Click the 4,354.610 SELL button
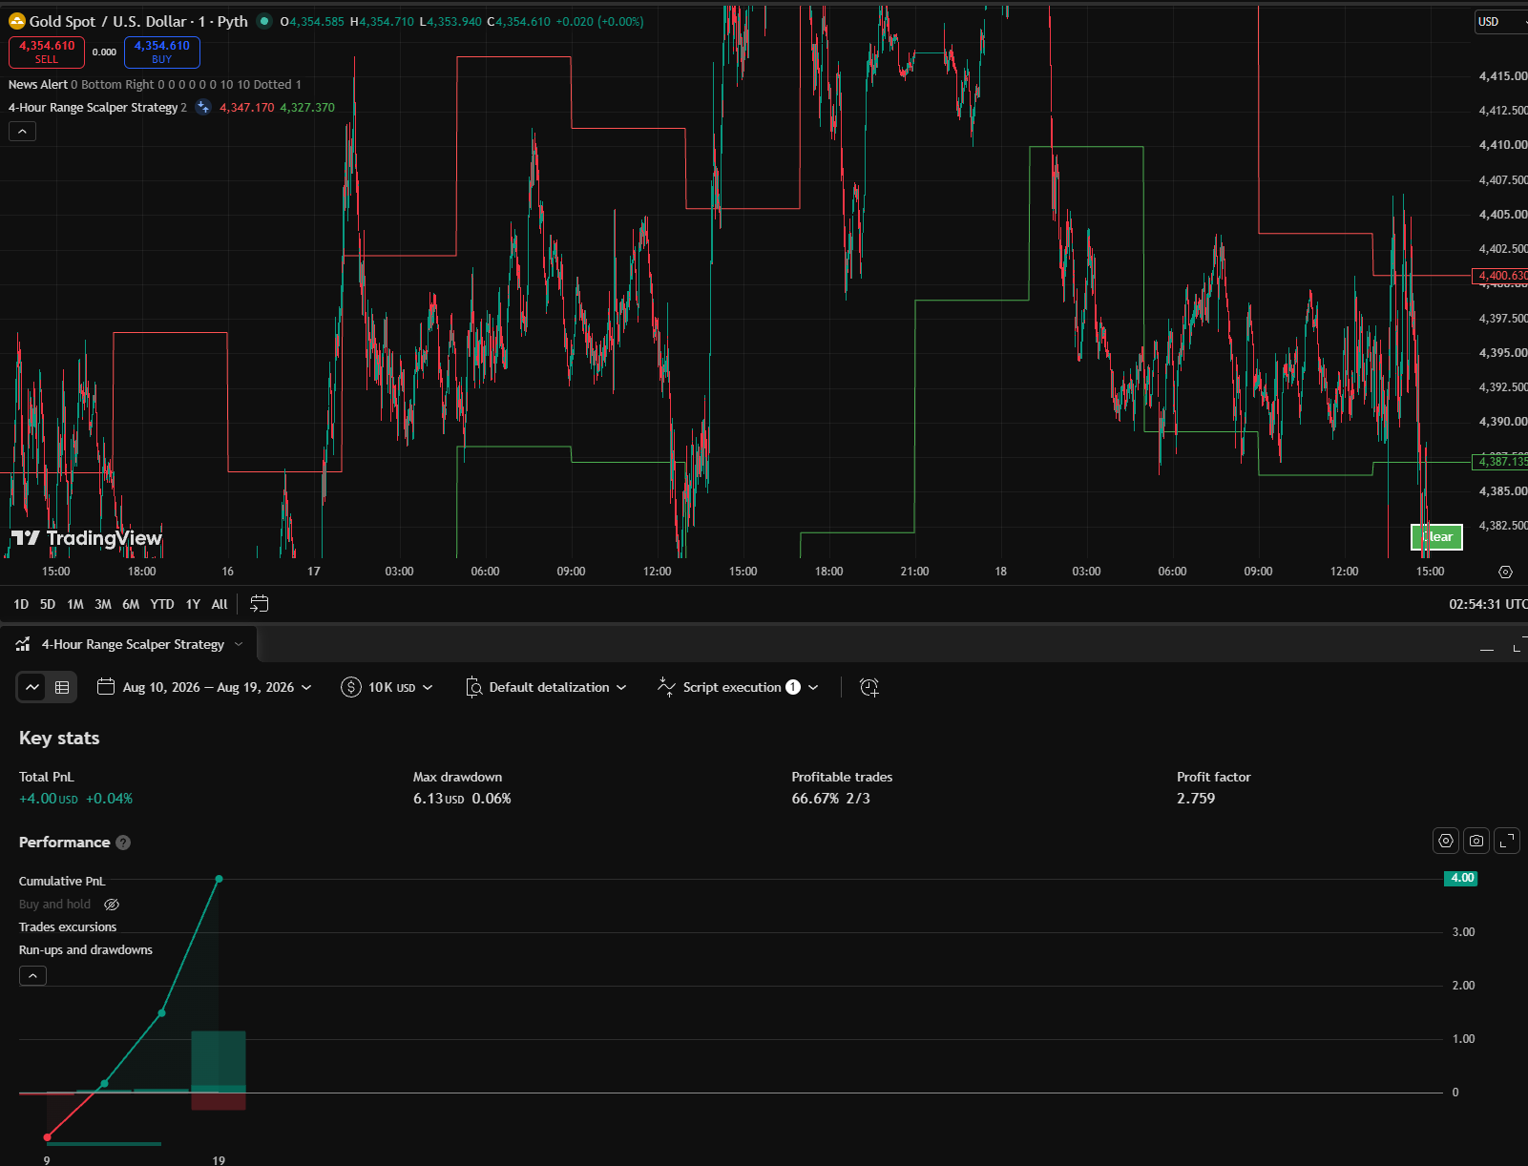The height and width of the screenshot is (1166, 1528). pyautogui.click(x=47, y=52)
